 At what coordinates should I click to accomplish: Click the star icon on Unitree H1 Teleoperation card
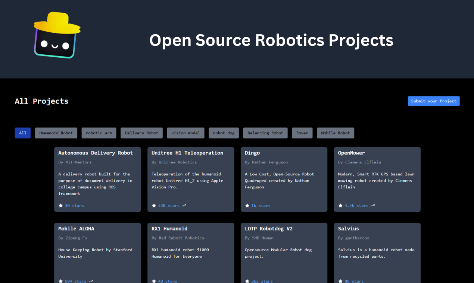(x=154, y=206)
